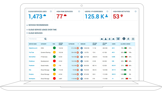Open the info circle icon
The image size is (162, 93).
tap(124, 39)
